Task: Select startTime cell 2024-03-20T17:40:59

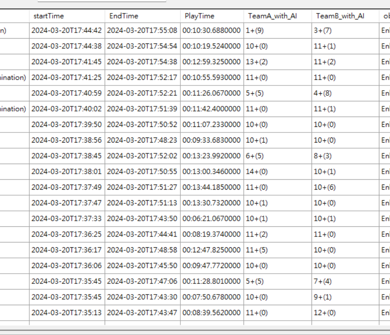Action: coord(67,93)
